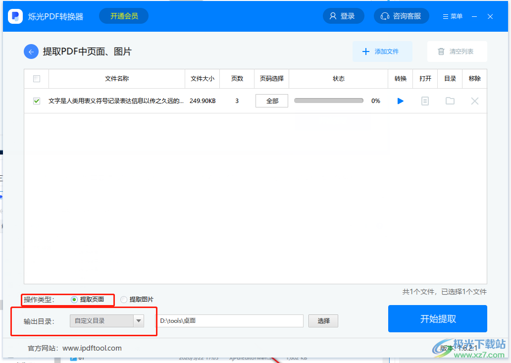This screenshot has width=511, height=363.
Task: Click the 文件名称 column header
Action: pyautogui.click(x=117, y=79)
